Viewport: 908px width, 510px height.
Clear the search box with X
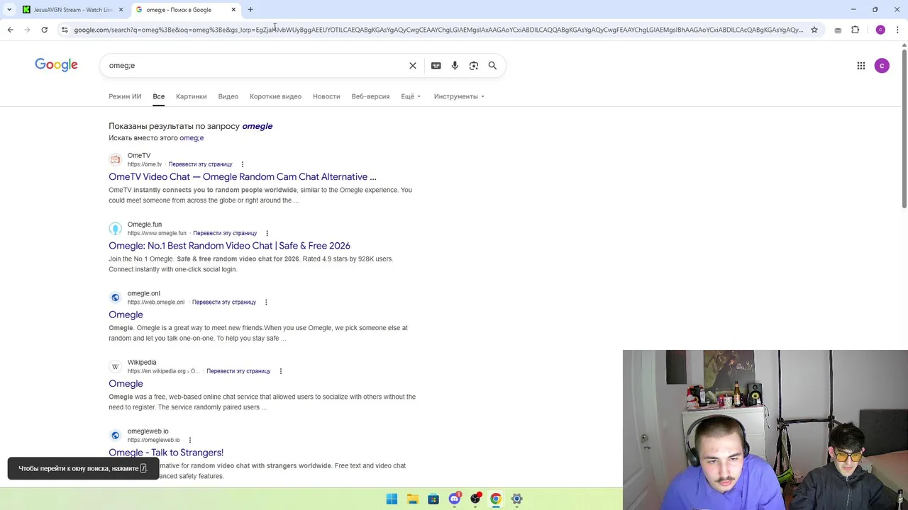pyautogui.click(x=413, y=66)
